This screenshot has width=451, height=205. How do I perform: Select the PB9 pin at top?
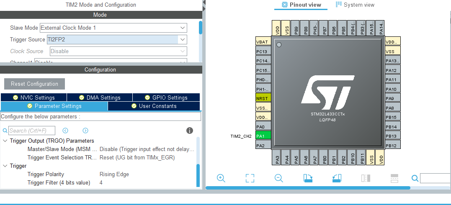click(295, 28)
